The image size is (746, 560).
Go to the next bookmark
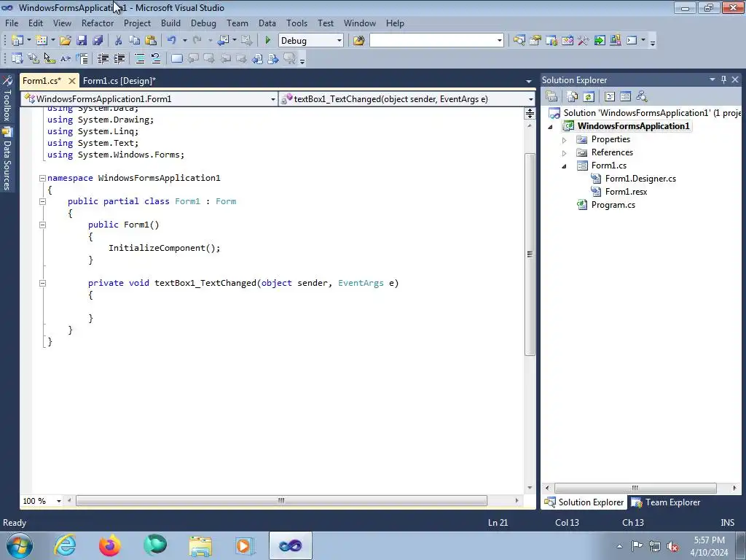(209, 58)
